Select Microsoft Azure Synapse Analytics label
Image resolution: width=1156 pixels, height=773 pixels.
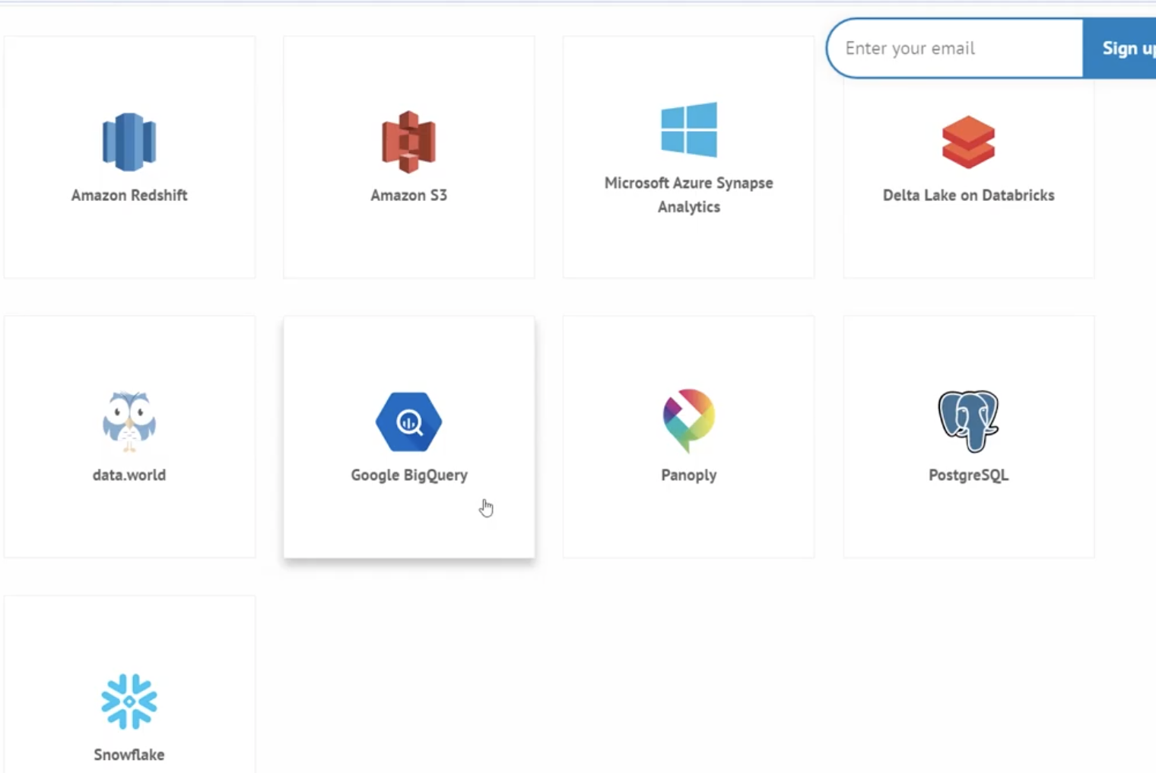point(689,195)
